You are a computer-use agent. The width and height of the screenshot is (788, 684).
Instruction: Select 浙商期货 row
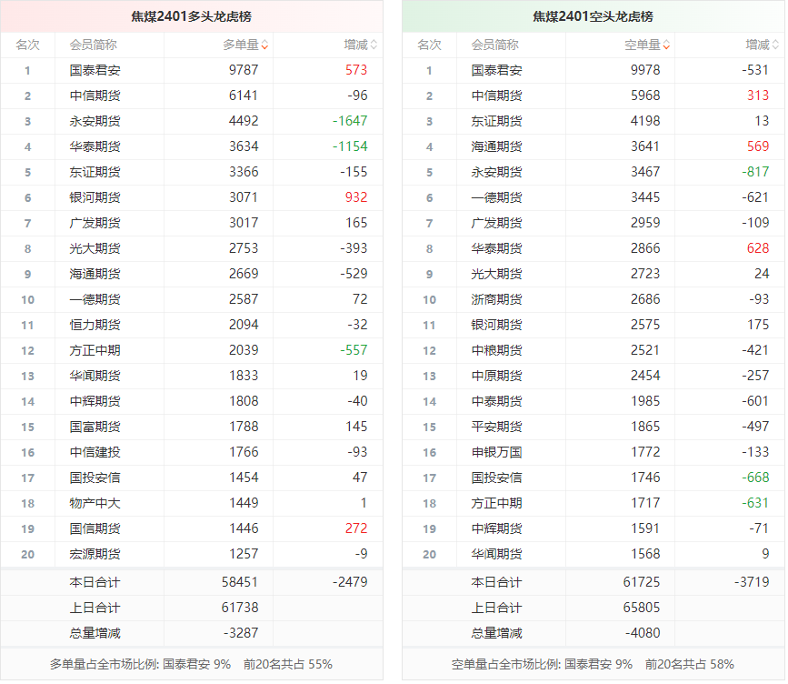593,300
